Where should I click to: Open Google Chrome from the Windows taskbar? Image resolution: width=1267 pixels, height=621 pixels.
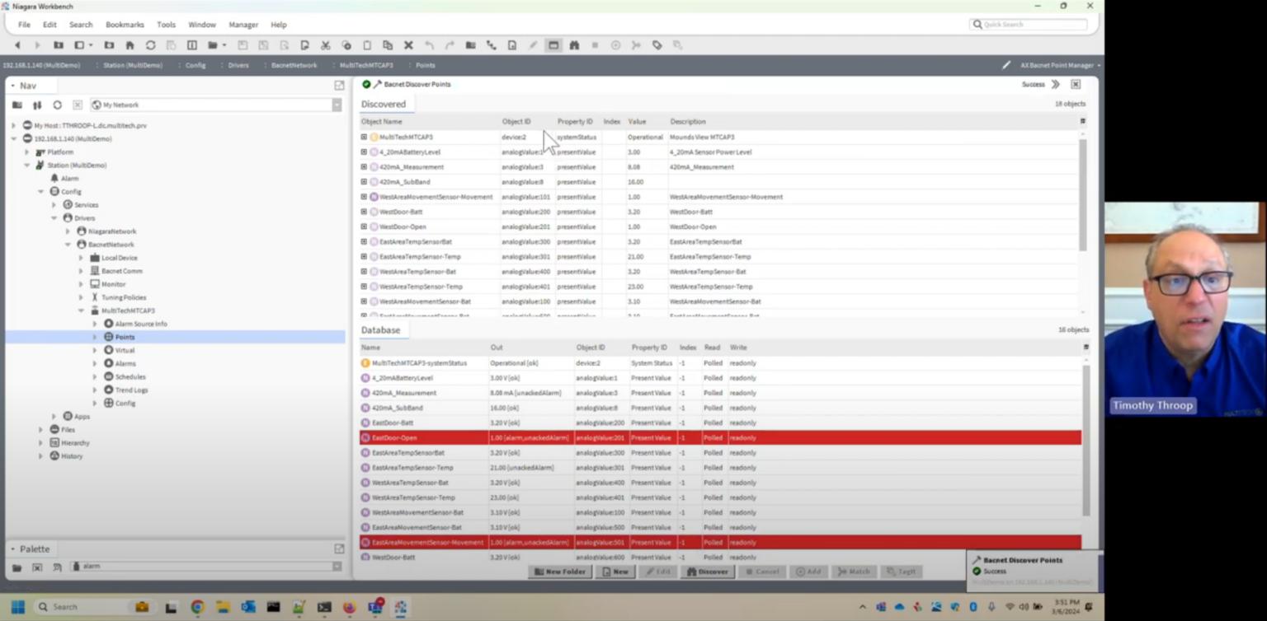197,607
